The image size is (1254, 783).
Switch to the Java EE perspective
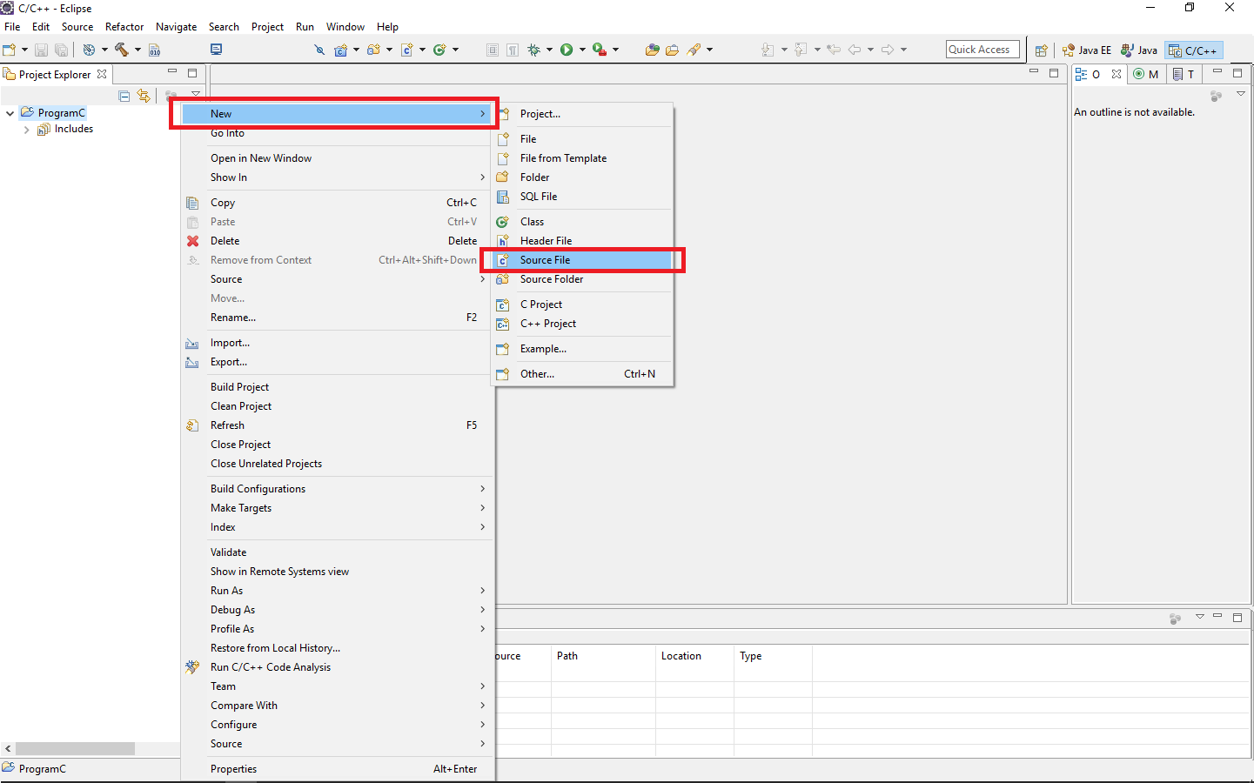(x=1087, y=50)
